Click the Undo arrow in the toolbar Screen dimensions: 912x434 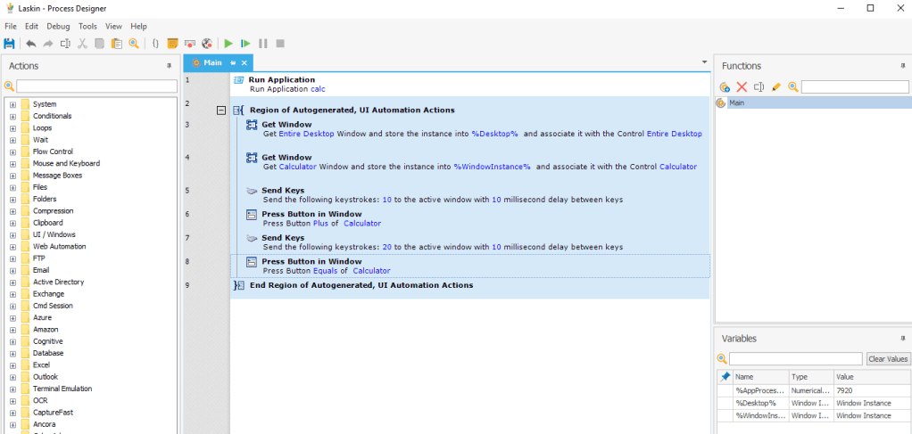coord(31,43)
